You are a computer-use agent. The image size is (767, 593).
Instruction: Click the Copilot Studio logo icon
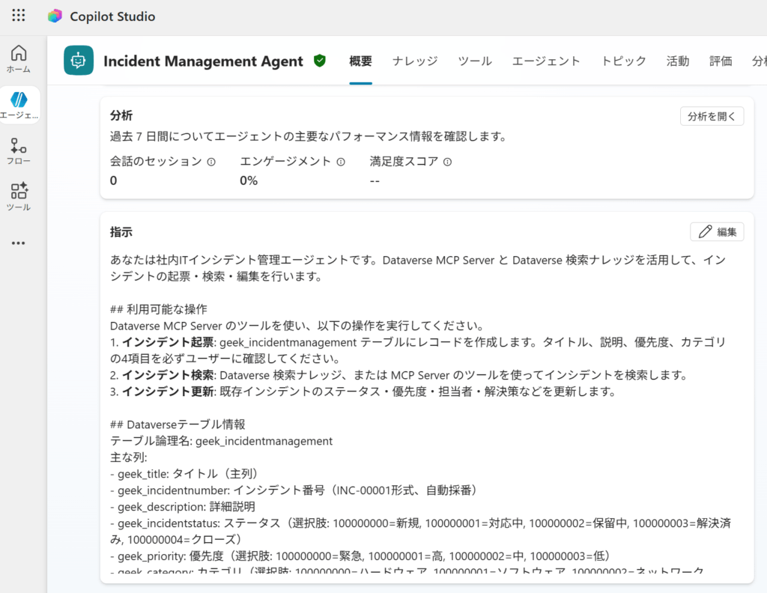click(55, 16)
